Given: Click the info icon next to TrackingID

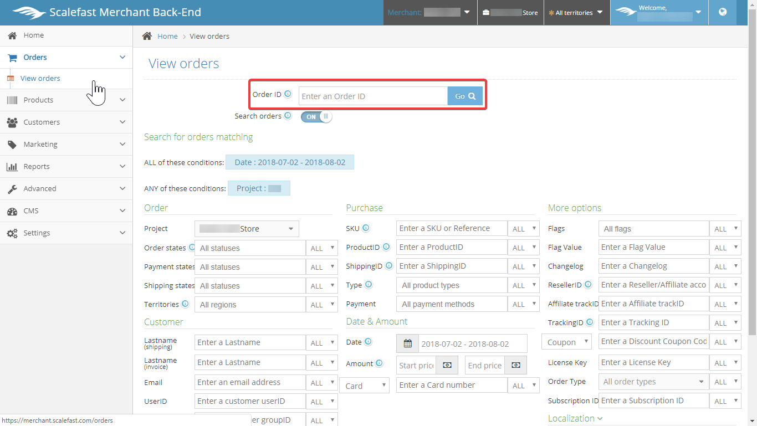Looking at the screenshot, I should click(590, 322).
